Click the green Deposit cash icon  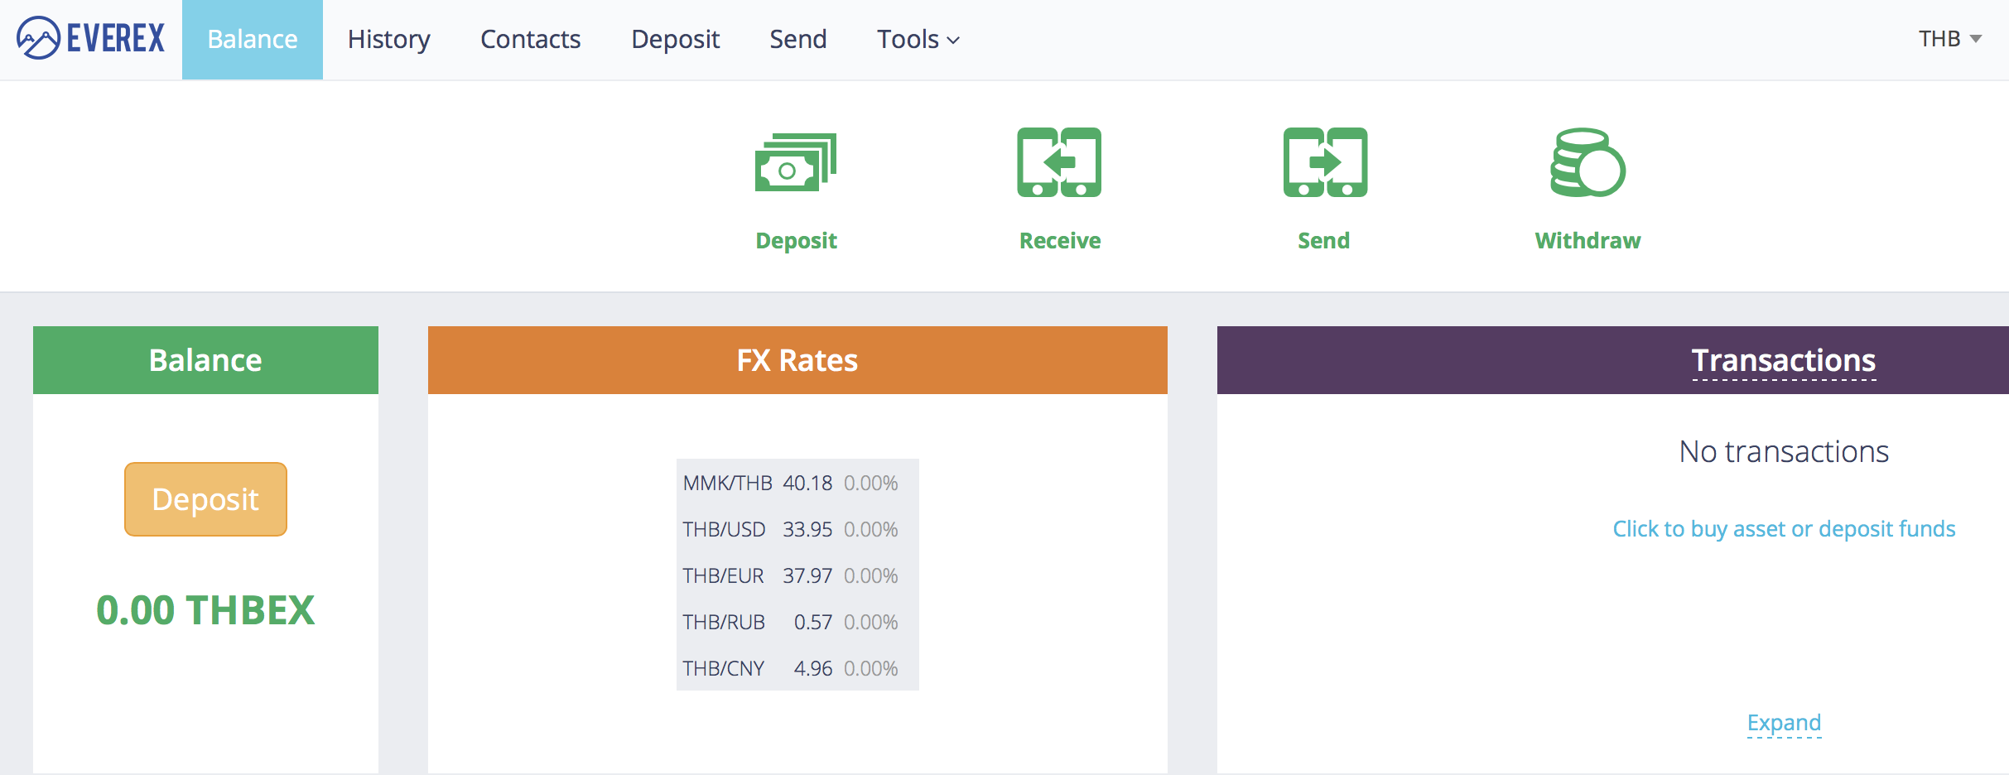coord(795,162)
